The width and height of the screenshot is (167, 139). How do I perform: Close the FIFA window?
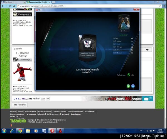(x=136, y=9)
